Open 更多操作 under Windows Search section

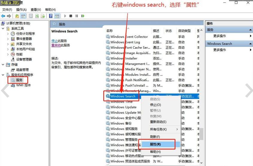[x=219, y=50]
